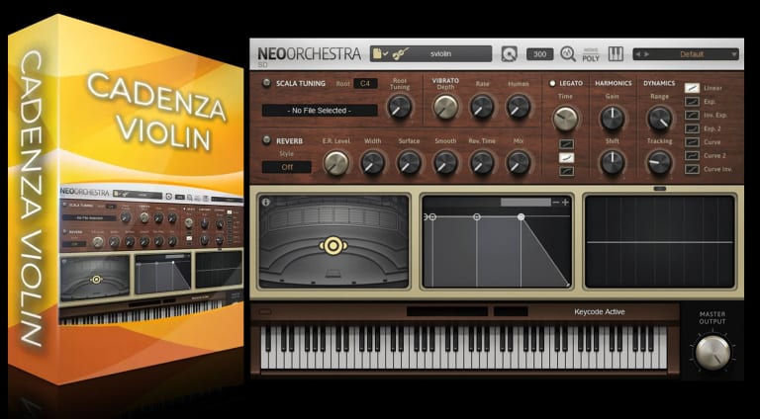Screen dimensions: 760x419
Task: Select the Curve Inv. dynamics shape icon
Action: click(x=692, y=169)
